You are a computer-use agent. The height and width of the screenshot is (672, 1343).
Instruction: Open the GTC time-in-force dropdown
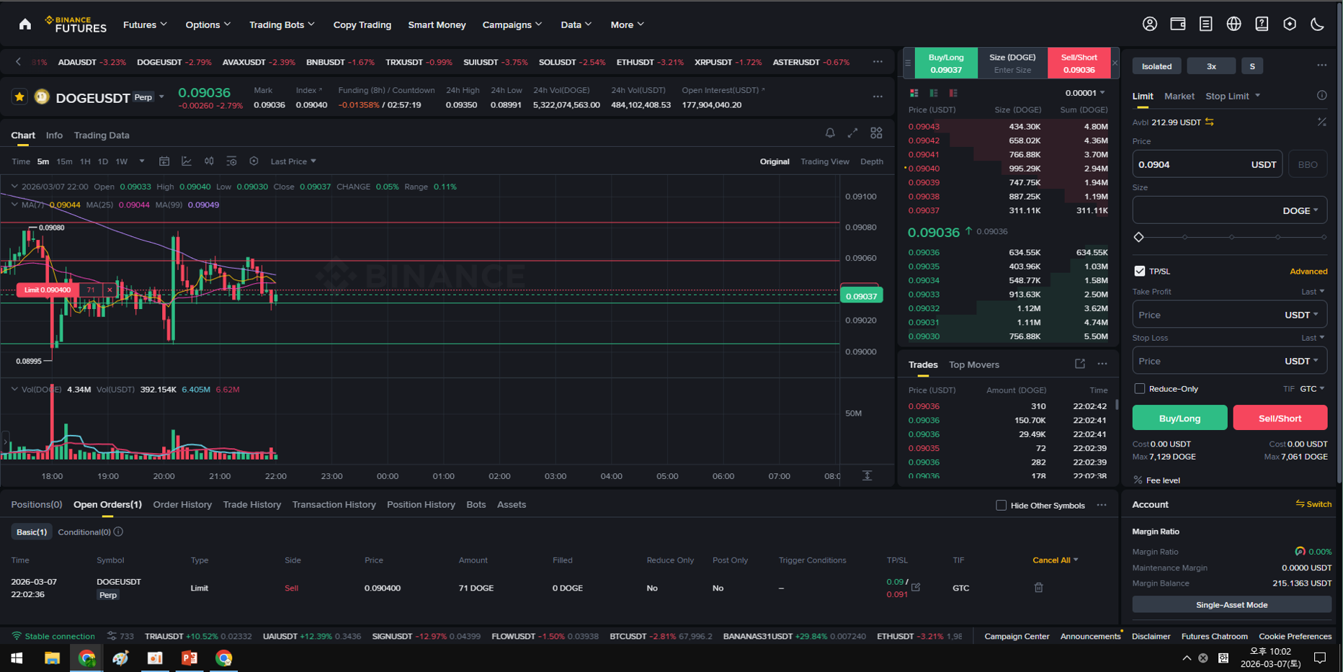click(x=1312, y=389)
